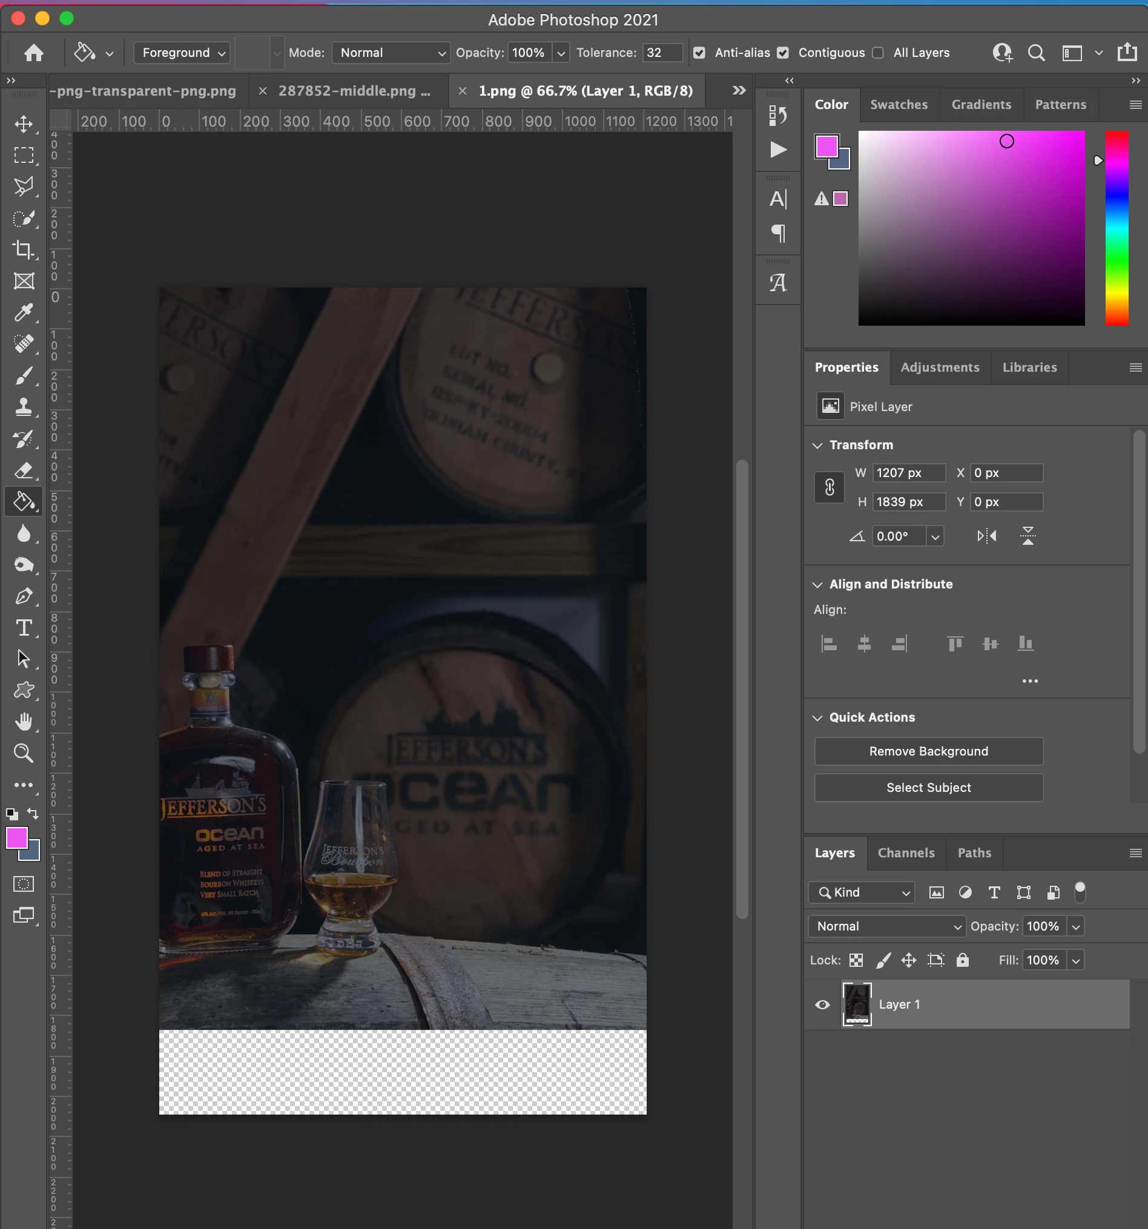Image resolution: width=1148 pixels, height=1229 pixels.
Task: Open the layer Kind filter dropdown
Action: point(861,893)
